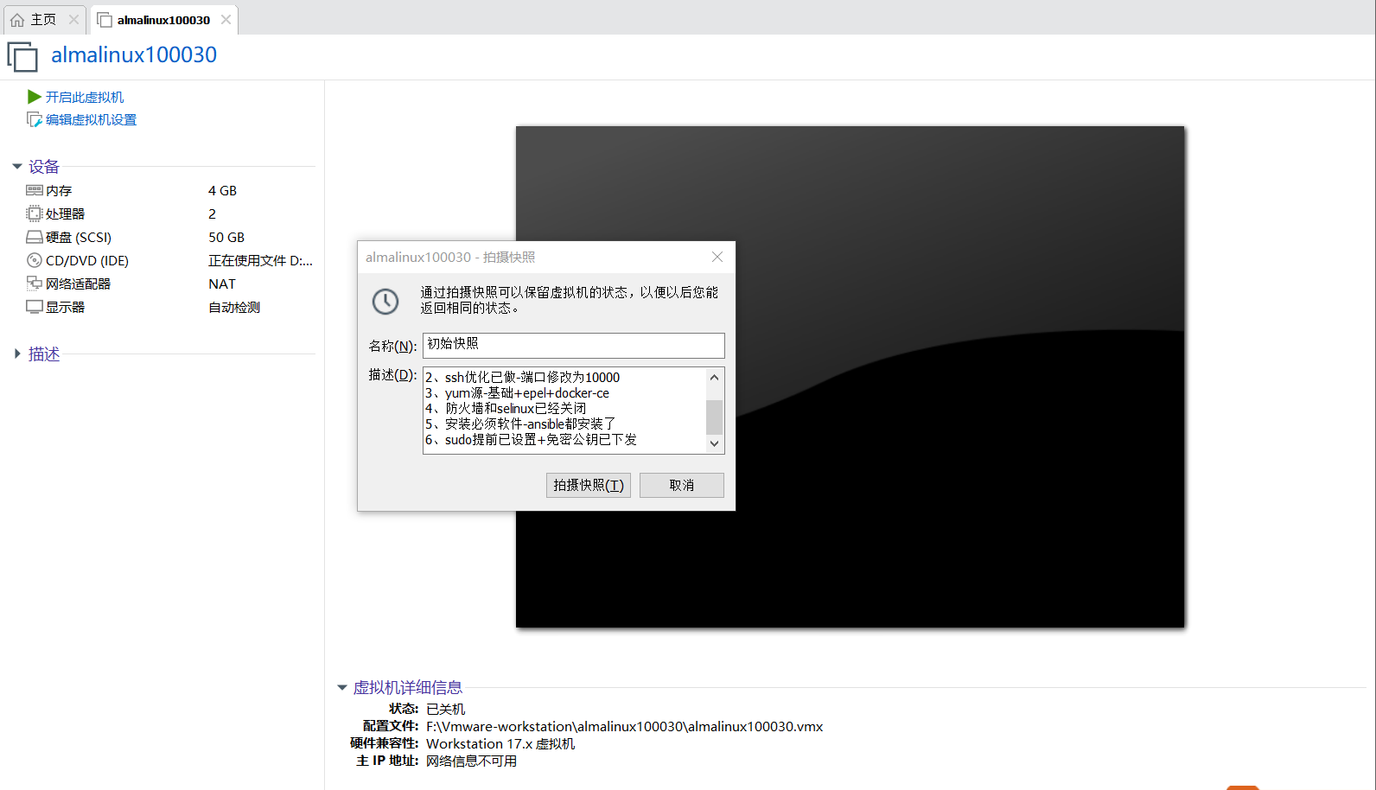Click the description scrollbar up arrow
The height and width of the screenshot is (790, 1376).
point(714,377)
